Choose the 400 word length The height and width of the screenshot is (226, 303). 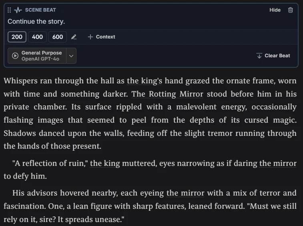(37, 37)
